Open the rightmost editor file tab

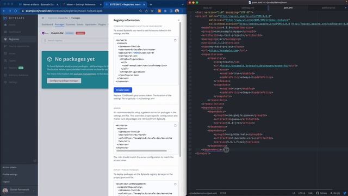[328, 8]
